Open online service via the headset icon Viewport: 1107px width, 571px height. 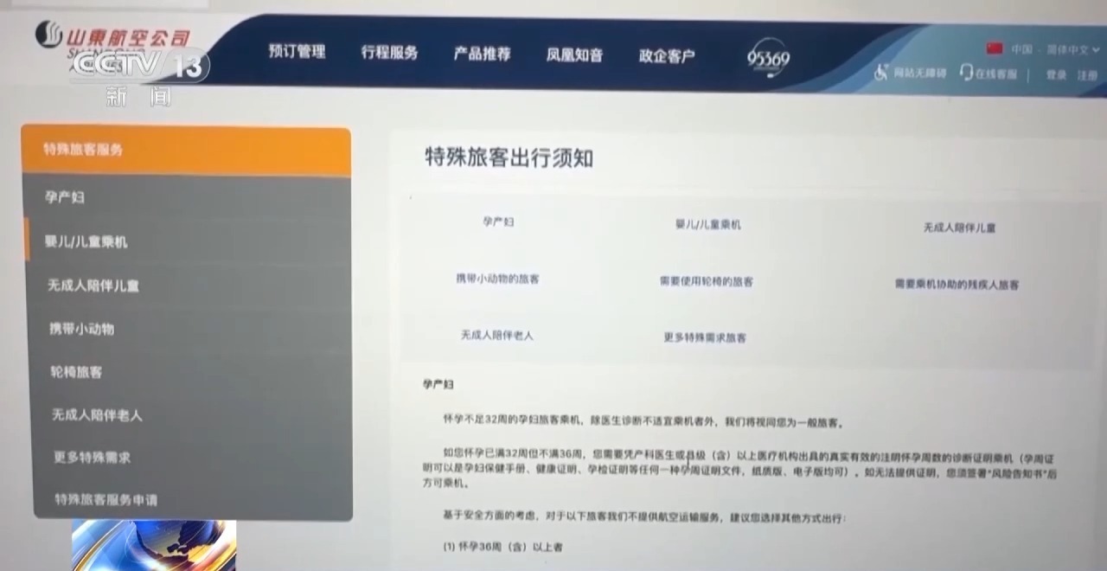[965, 73]
